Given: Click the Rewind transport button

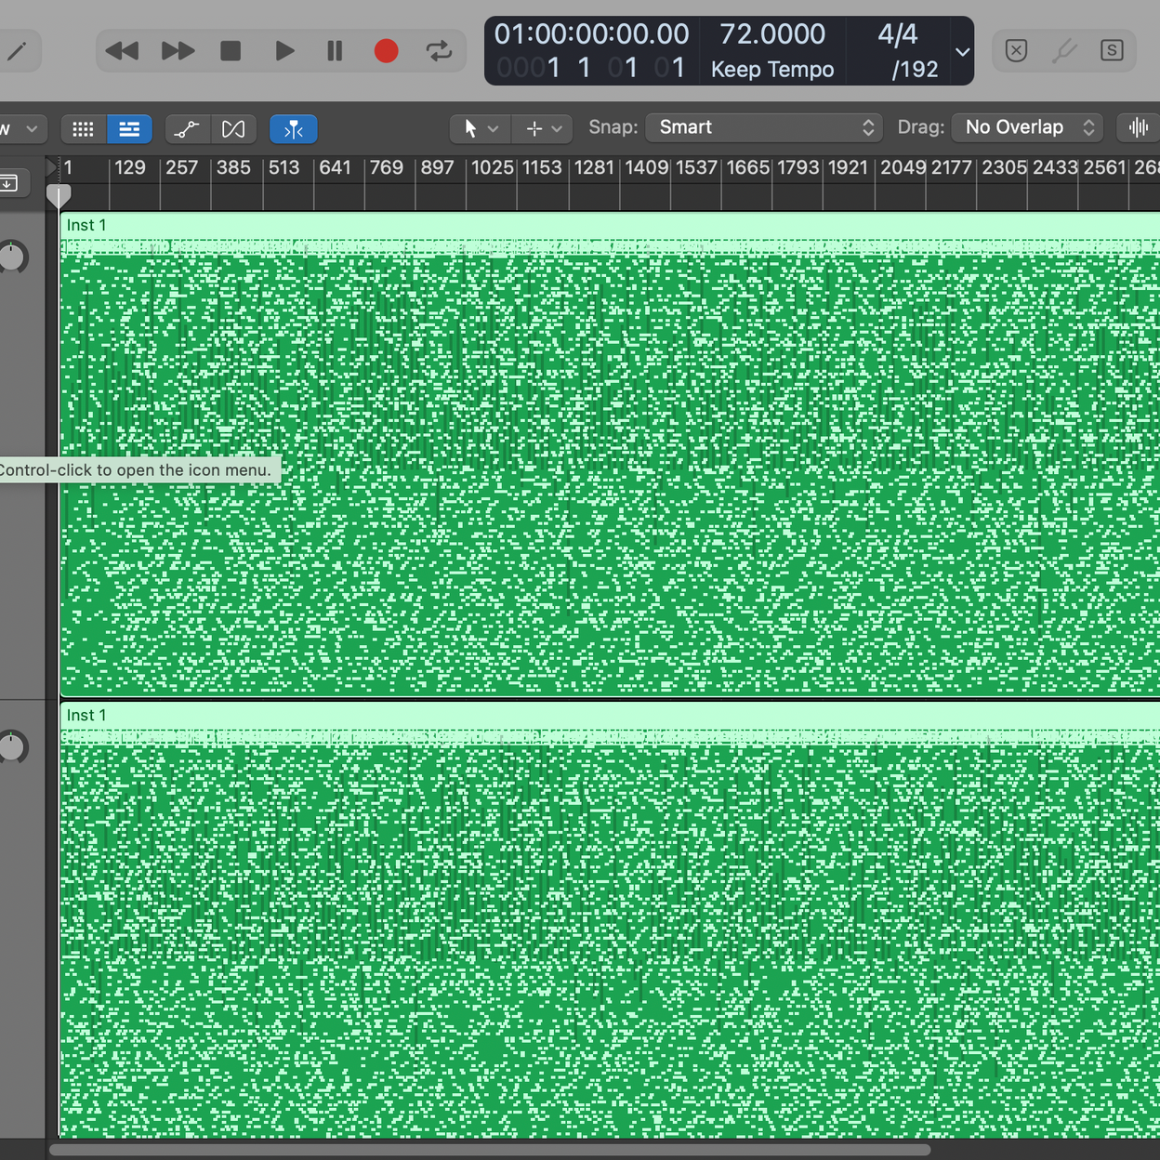Looking at the screenshot, I should [122, 51].
